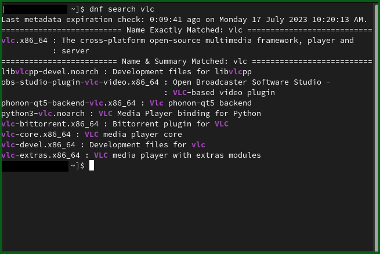This screenshot has height=254, width=380.
Task: Select the vlc-devel.x86_64 package name
Action: pos(38,145)
